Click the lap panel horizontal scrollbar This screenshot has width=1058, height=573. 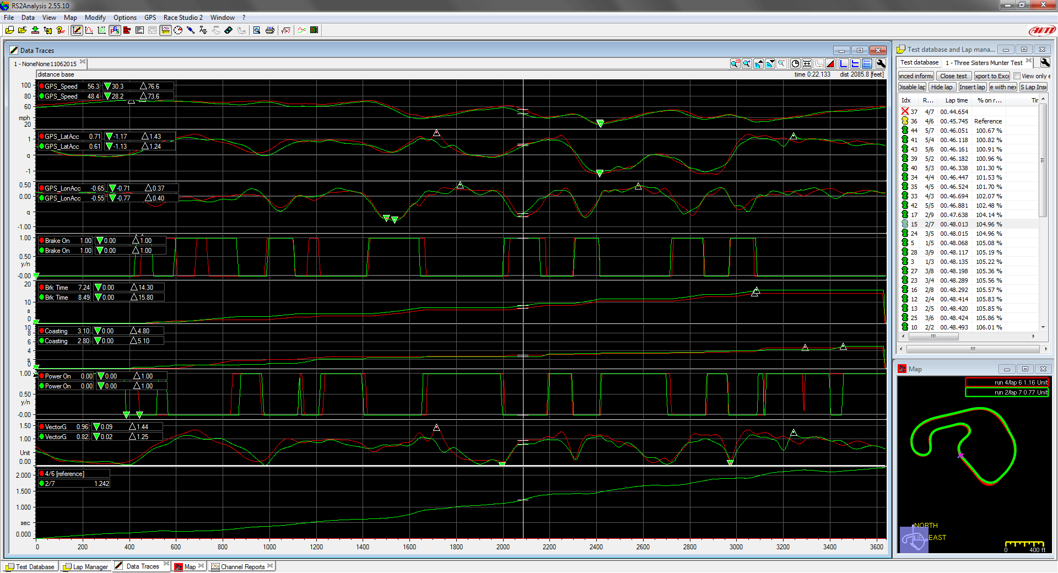[x=973, y=349]
